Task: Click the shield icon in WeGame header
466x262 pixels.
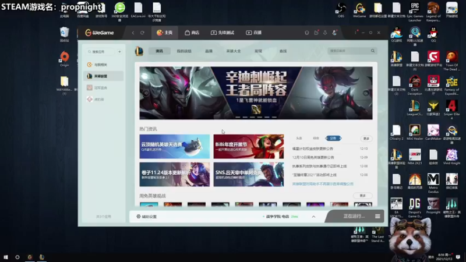Action: (x=307, y=33)
